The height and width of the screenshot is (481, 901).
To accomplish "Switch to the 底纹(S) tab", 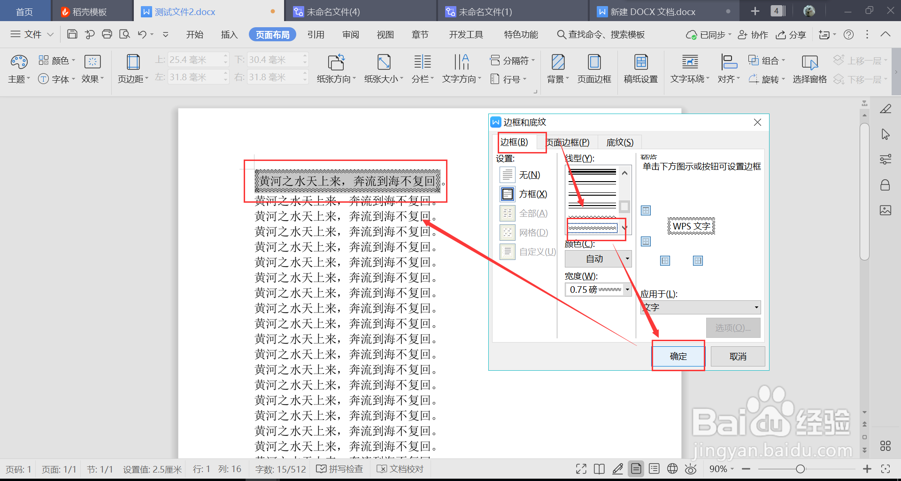I will (620, 142).
